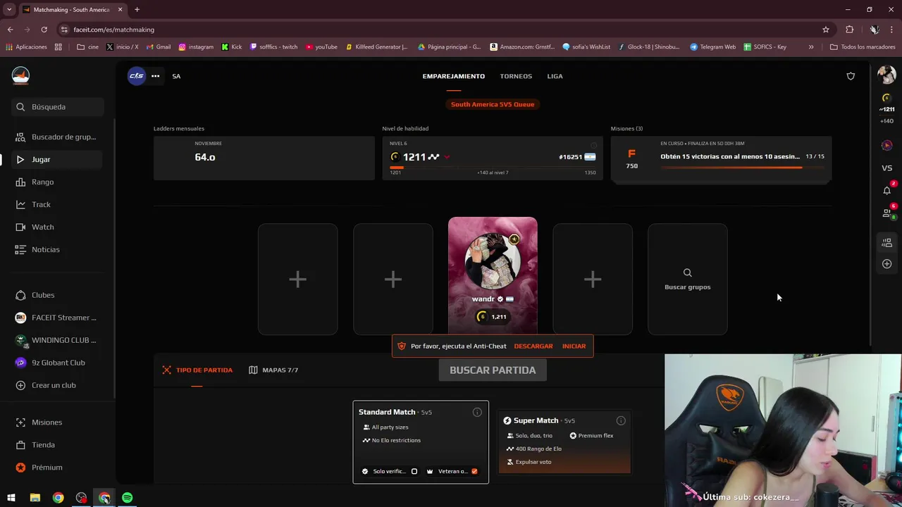902x507 pixels.
Task: Open Telegram Web bookmark
Action: coord(712,47)
